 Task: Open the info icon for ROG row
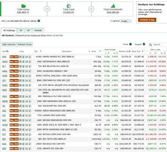30,144
